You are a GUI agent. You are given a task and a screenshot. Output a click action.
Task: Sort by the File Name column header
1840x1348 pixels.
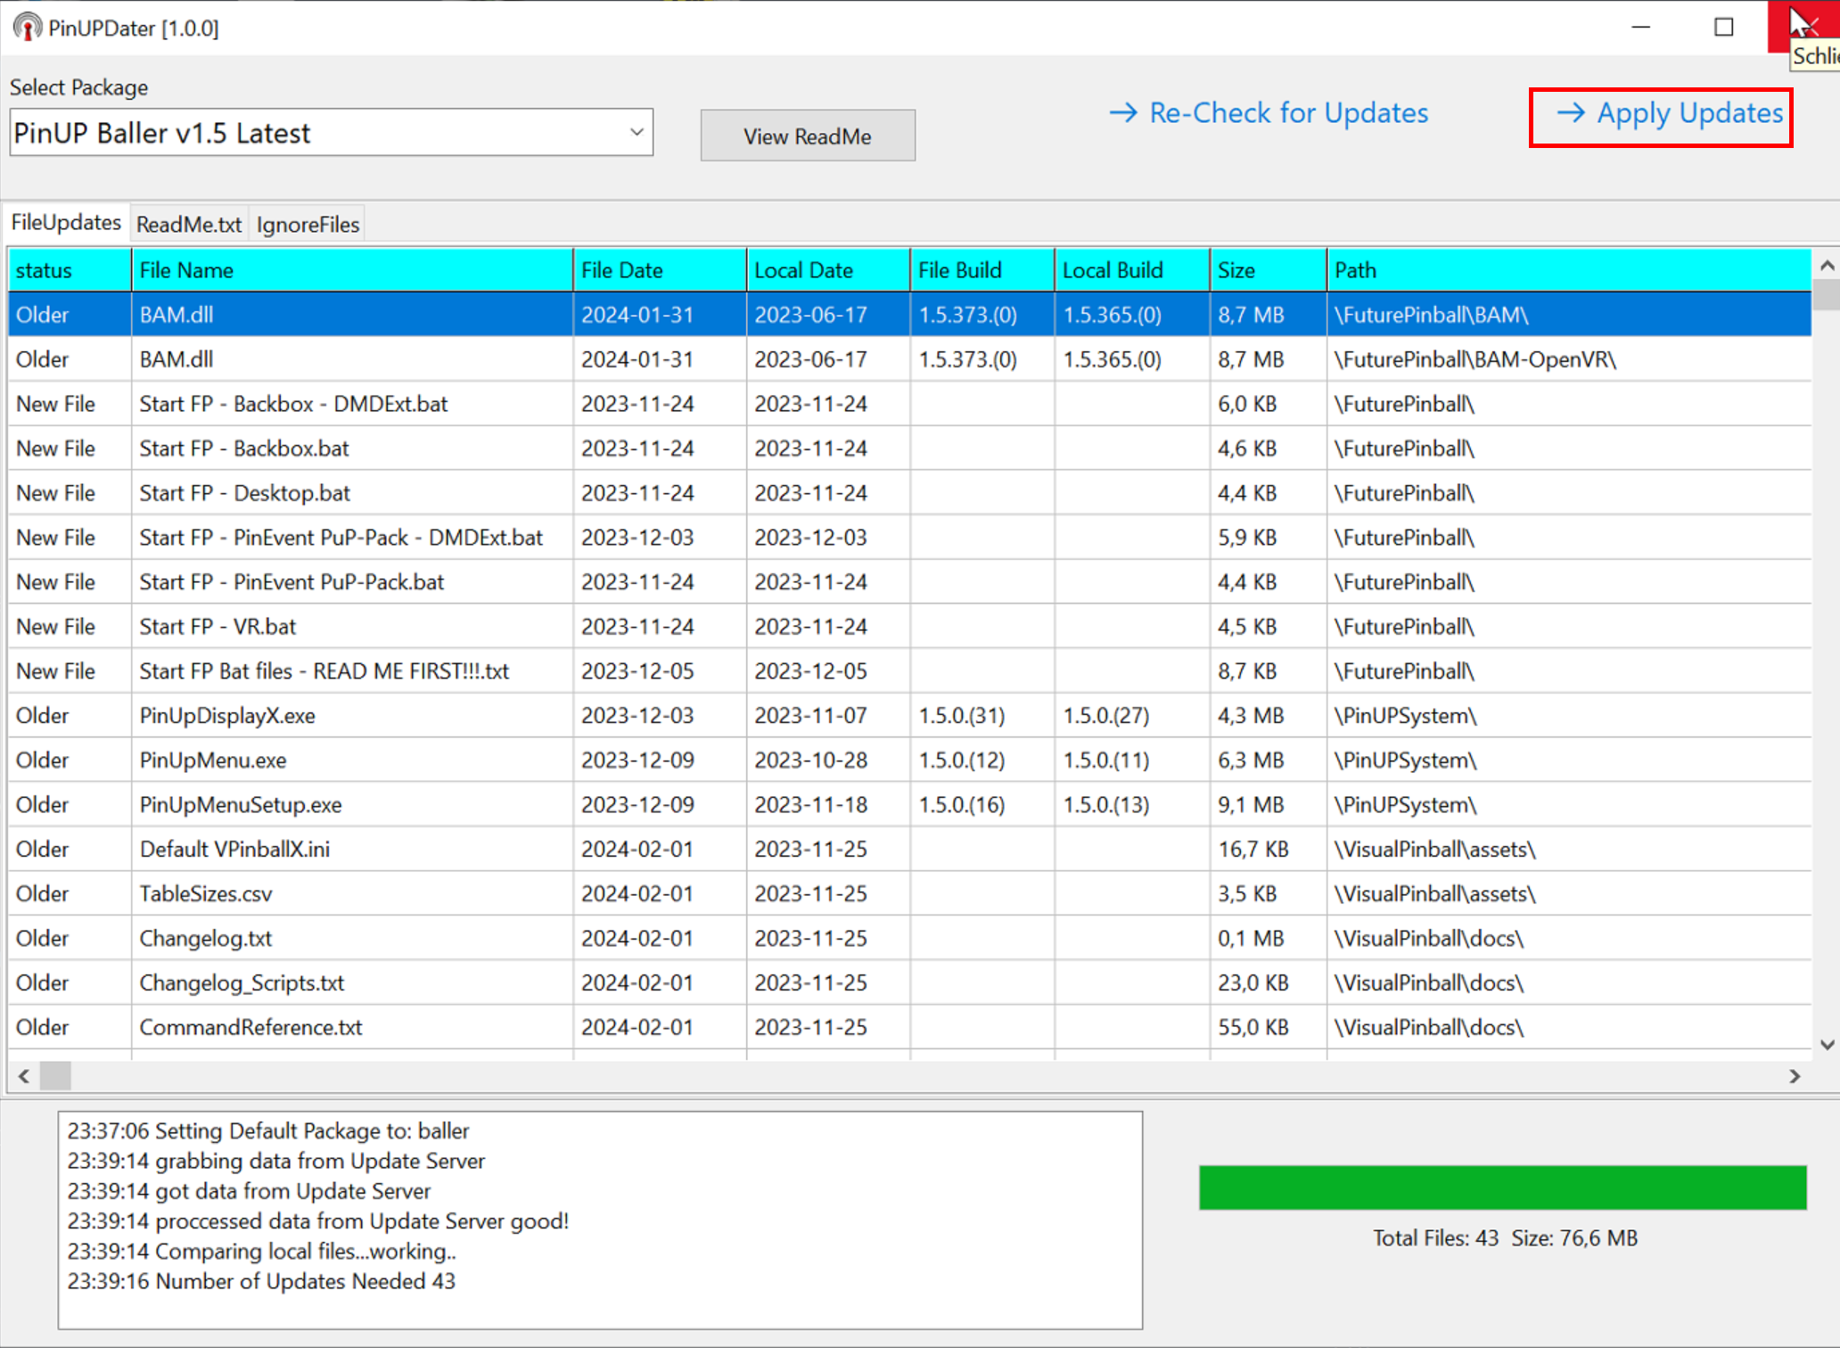click(x=352, y=270)
